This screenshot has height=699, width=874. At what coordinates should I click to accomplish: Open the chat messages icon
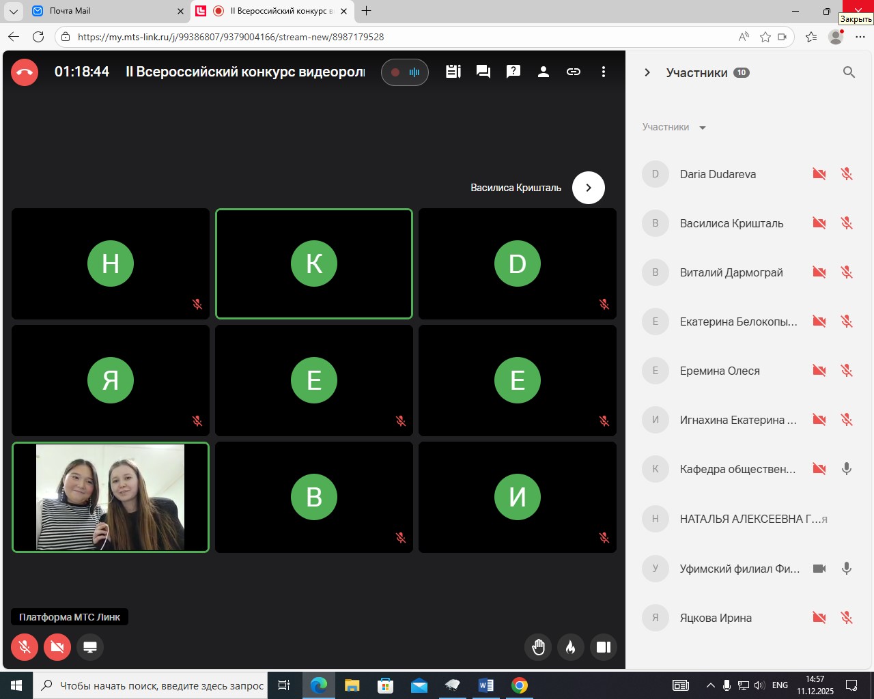(483, 72)
